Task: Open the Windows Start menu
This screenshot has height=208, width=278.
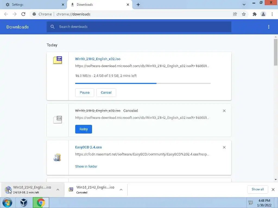Action: pyautogui.click(x=7, y=203)
